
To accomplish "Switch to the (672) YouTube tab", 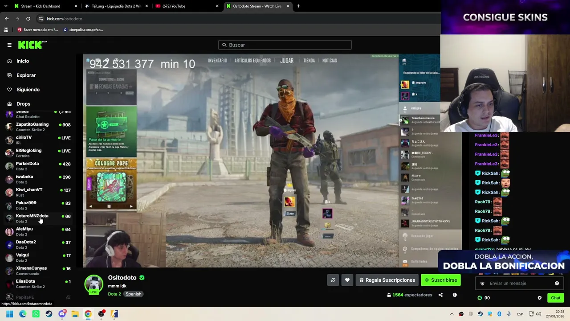I will pyautogui.click(x=187, y=6).
